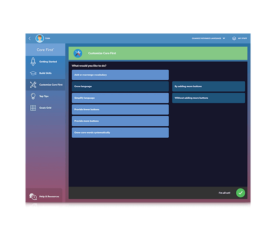Confirm with the green checkmark button
The width and height of the screenshot is (276, 226).
coord(240,193)
